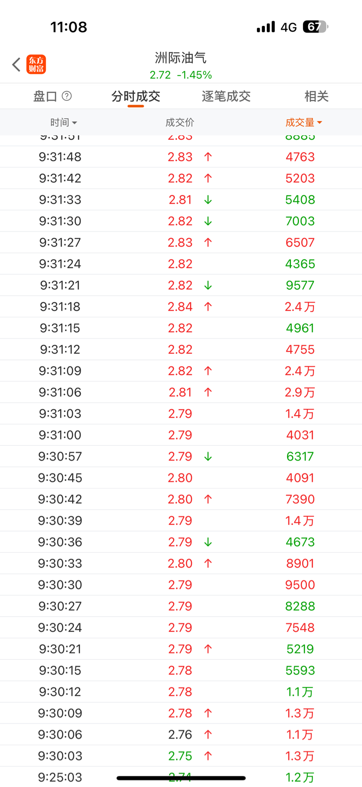
Task: Open the 时间 sort dropdown
Action: click(64, 123)
